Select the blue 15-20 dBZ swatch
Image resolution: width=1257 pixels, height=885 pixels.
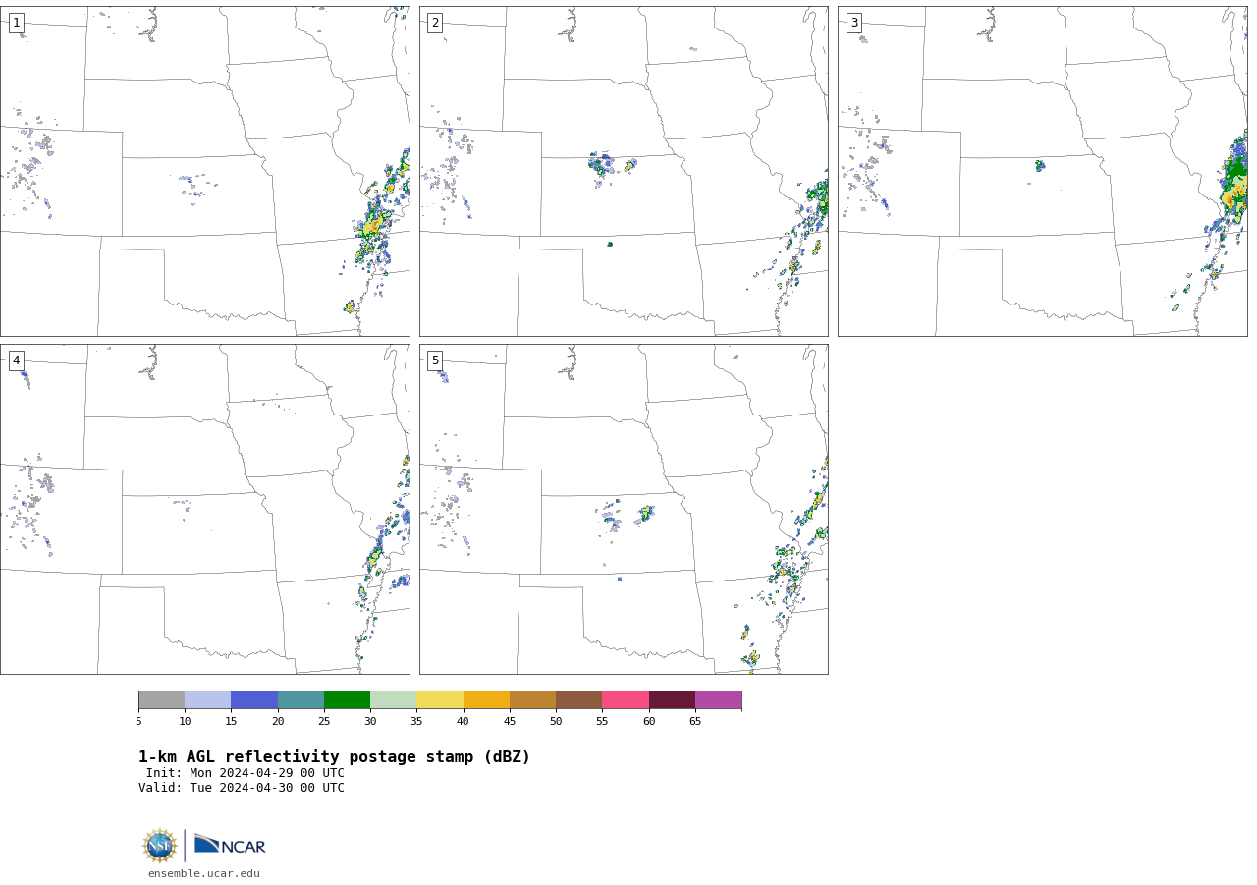254,699
